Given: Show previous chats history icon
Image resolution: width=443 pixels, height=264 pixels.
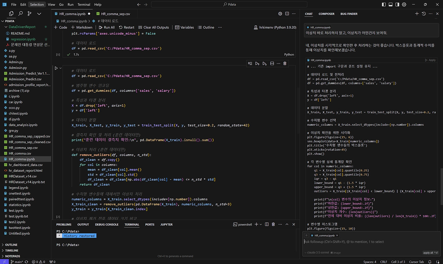Looking at the screenshot, I should pos(424,14).
